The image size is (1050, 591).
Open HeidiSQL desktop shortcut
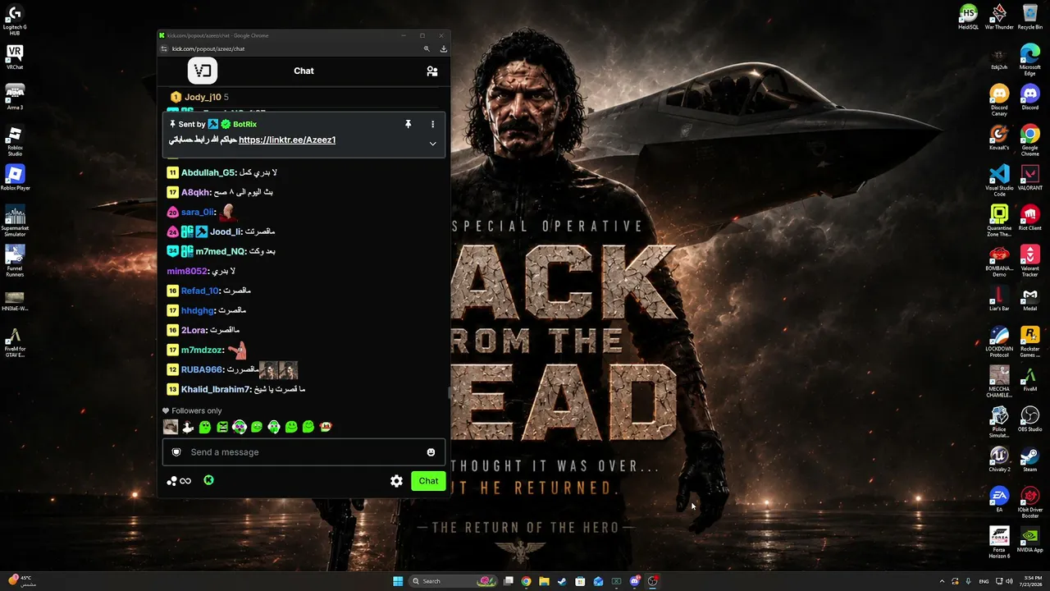point(969,17)
